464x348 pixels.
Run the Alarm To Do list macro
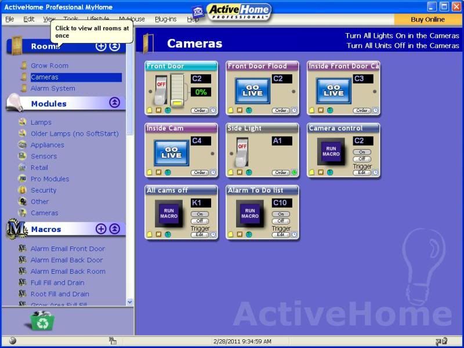250,213
